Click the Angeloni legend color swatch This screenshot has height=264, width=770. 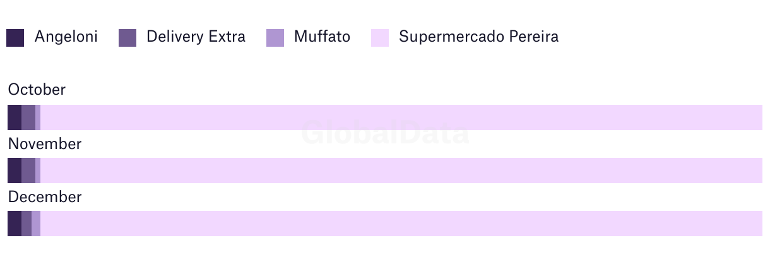pyautogui.click(x=15, y=38)
